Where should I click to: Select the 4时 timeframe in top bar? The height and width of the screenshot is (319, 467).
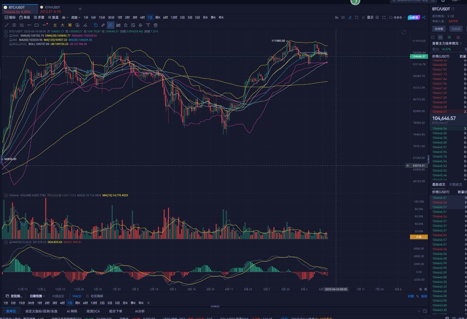pyautogui.click(x=142, y=18)
